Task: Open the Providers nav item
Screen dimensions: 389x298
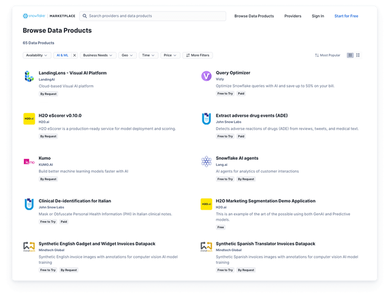Action: pyautogui.click(x=293, y=16)
